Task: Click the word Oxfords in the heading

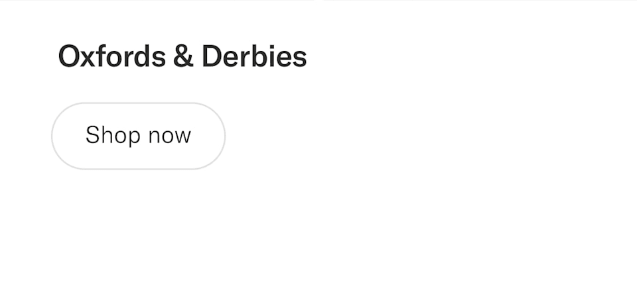Action: click(112, 56)
